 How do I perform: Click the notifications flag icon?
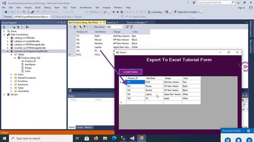coord(188,3)
